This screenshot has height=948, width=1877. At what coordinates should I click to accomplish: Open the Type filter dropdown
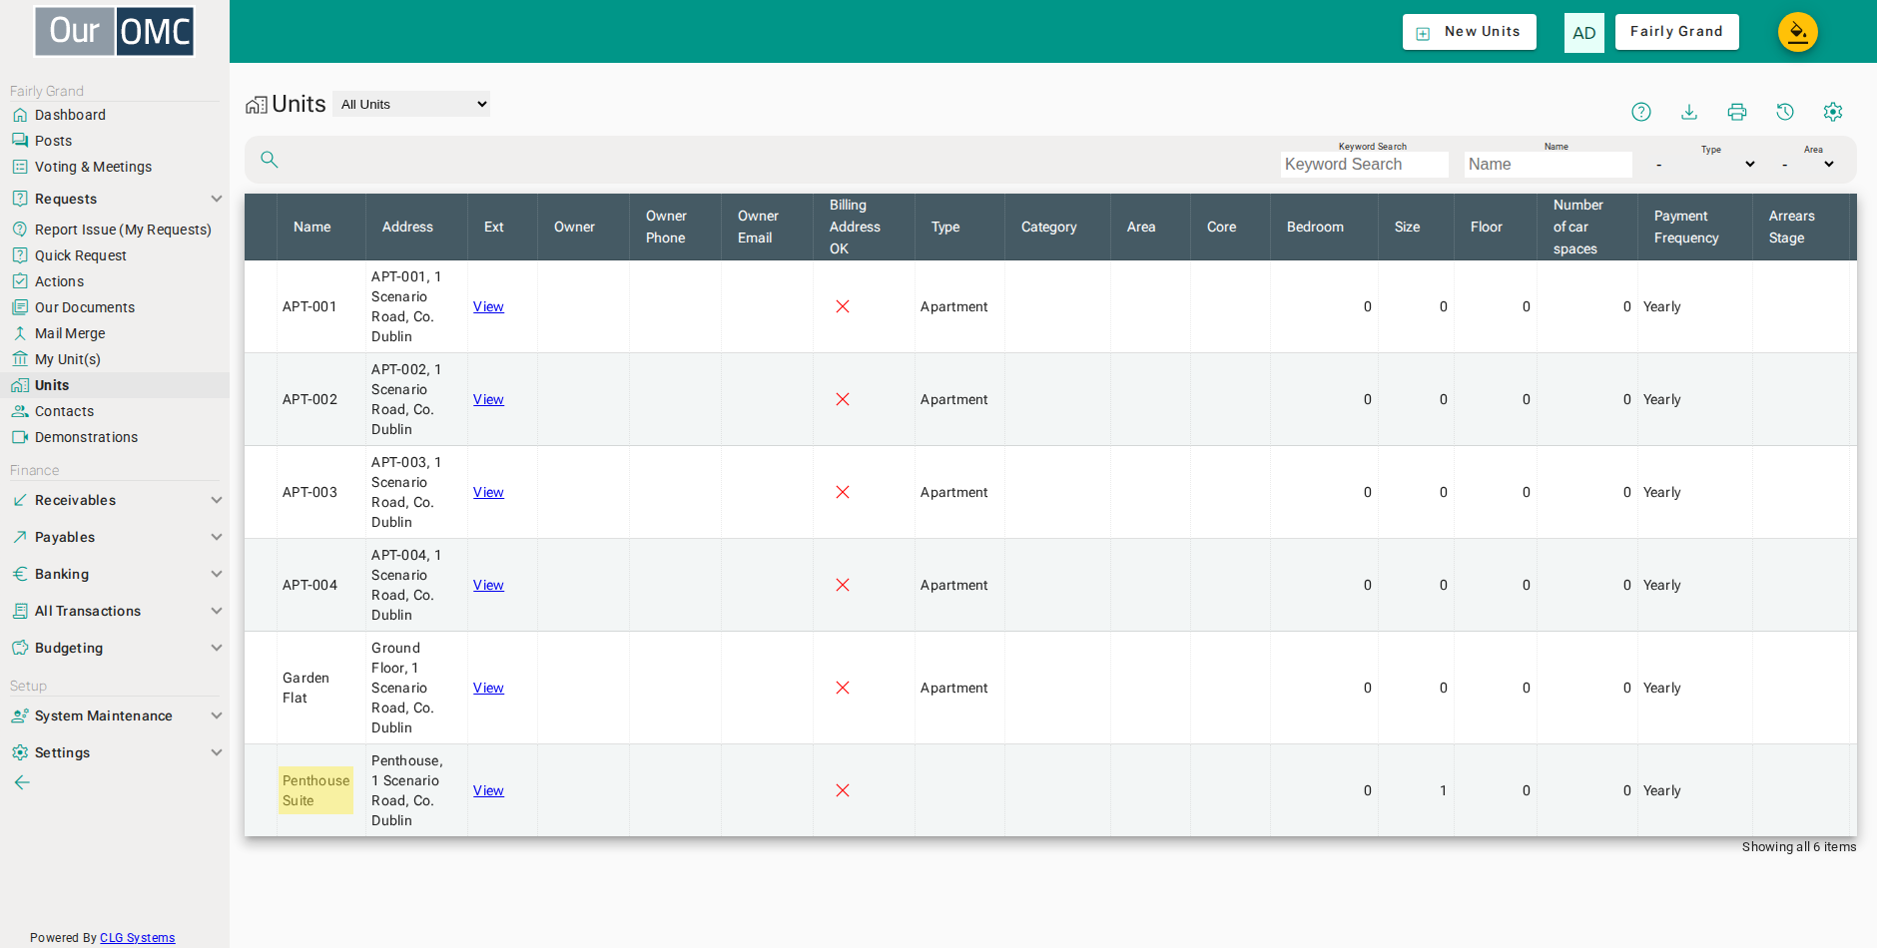1705,164
